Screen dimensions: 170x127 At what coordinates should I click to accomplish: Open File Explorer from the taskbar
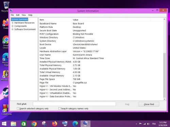coord(13,124)
